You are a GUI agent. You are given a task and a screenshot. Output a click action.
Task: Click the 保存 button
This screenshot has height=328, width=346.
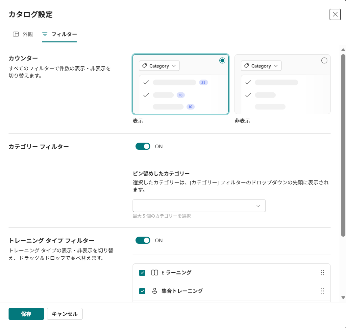point(26,314)
